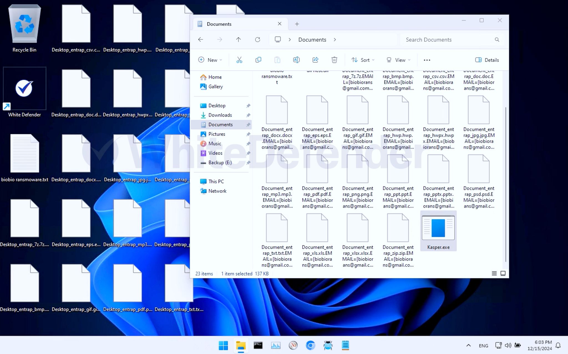Go back with the left arrow
The width and height of the screenshot is (568, 354).
coord(201,40)
